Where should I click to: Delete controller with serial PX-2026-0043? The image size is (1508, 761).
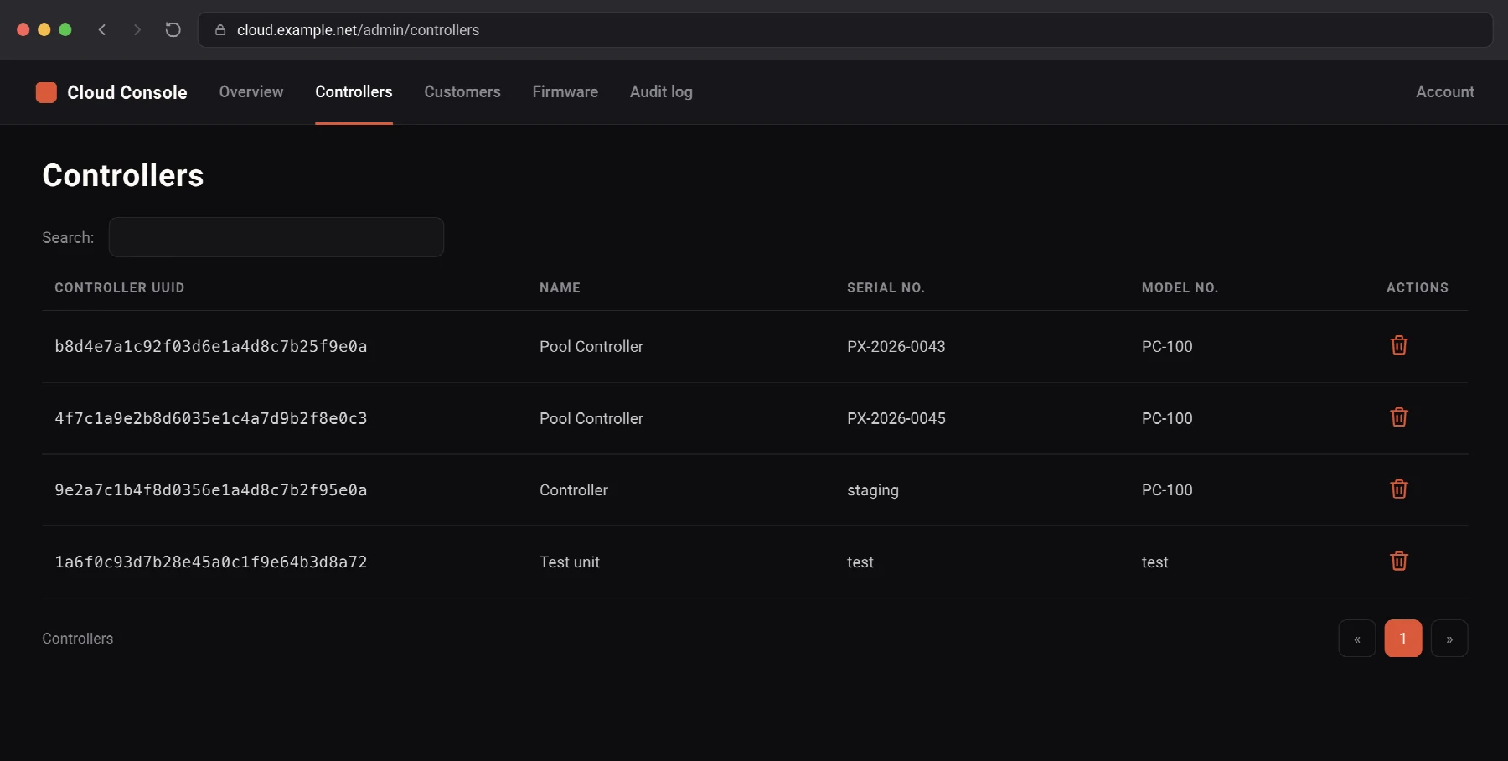pos(1398,345)
